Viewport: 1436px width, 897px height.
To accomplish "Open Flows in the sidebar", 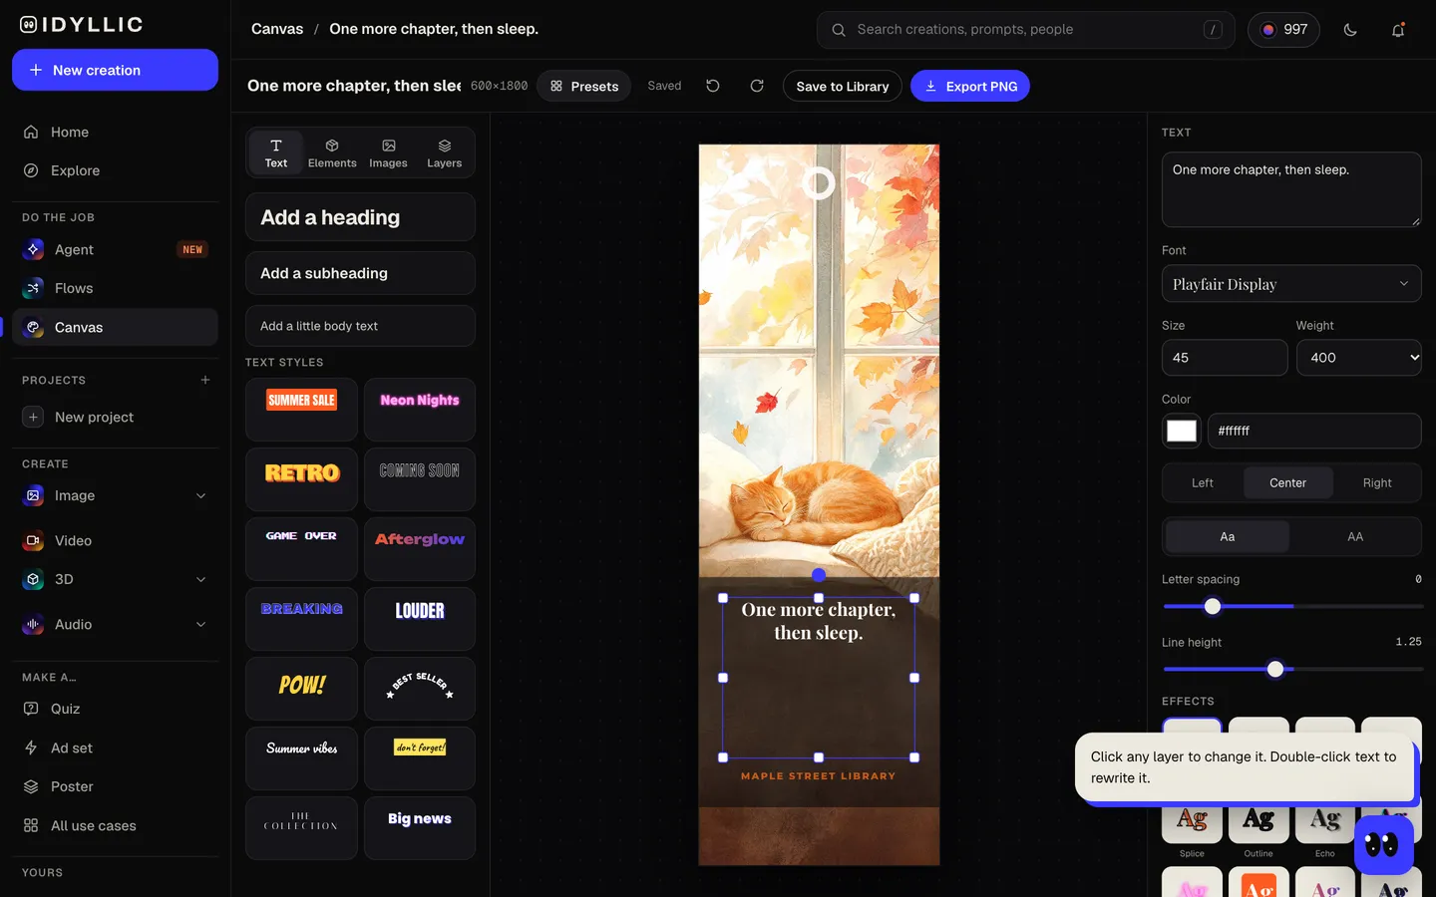I will (x=115, y=288).
